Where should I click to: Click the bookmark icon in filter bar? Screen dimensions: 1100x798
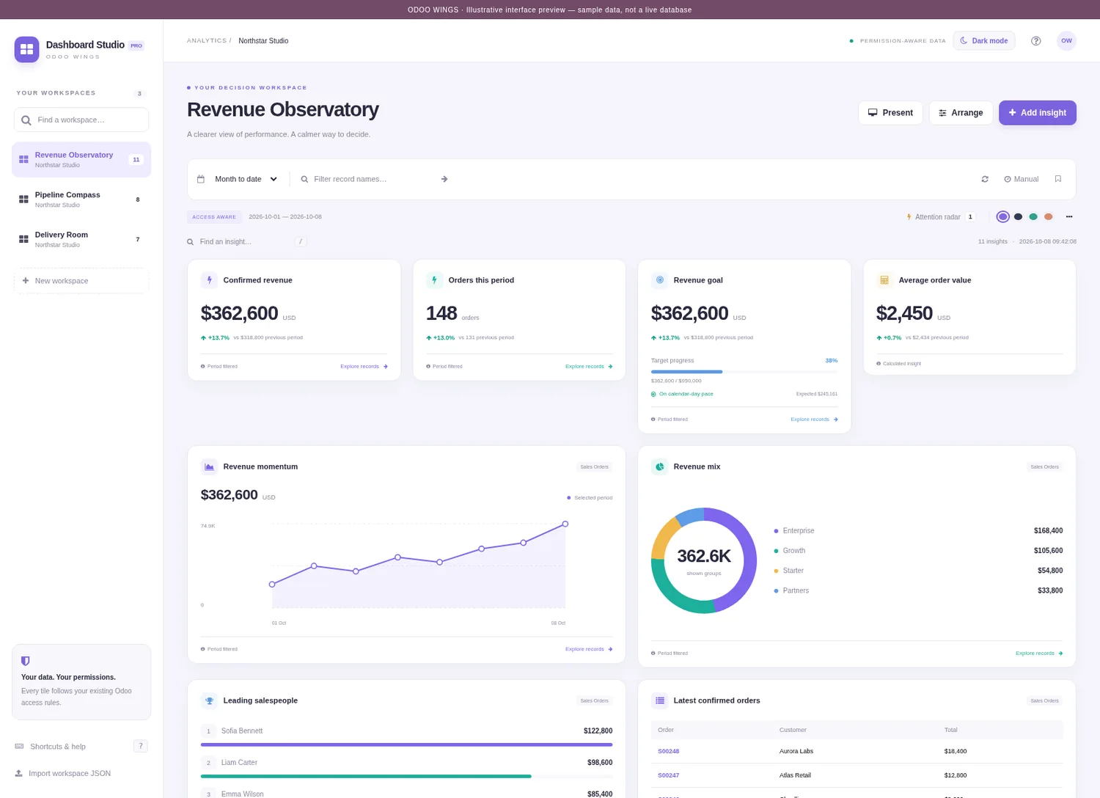(1057, 179)
